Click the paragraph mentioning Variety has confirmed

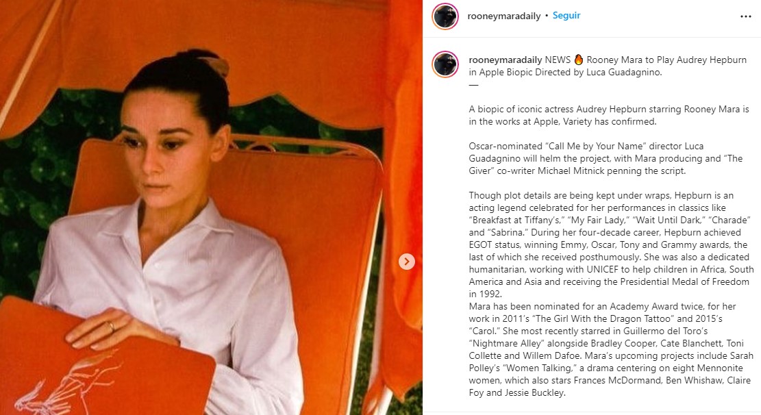click(609, 116)
